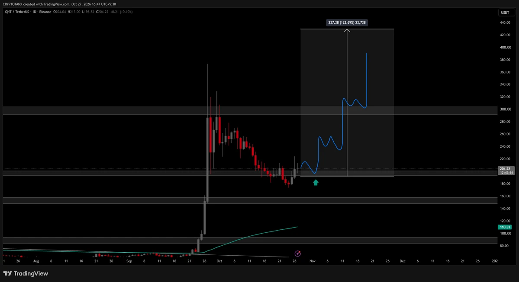This screenshot has height=282, width=519.
Task: Click the measurement label 237.38 (123.69%) 23,738
Action: point(347,22)
